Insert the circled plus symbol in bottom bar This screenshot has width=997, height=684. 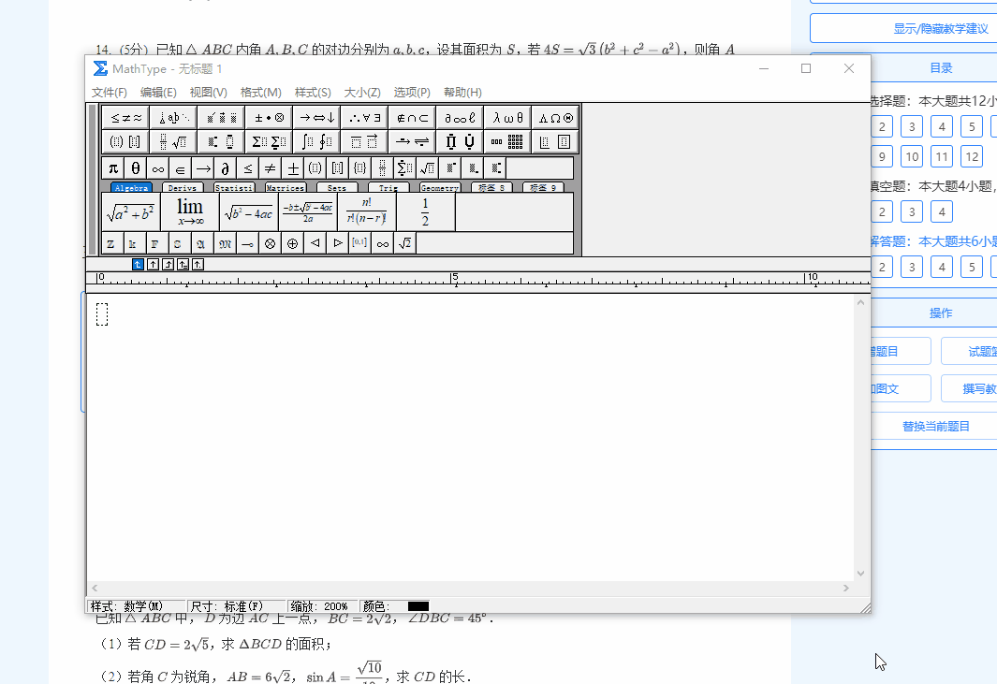click(x=292, y=243)
